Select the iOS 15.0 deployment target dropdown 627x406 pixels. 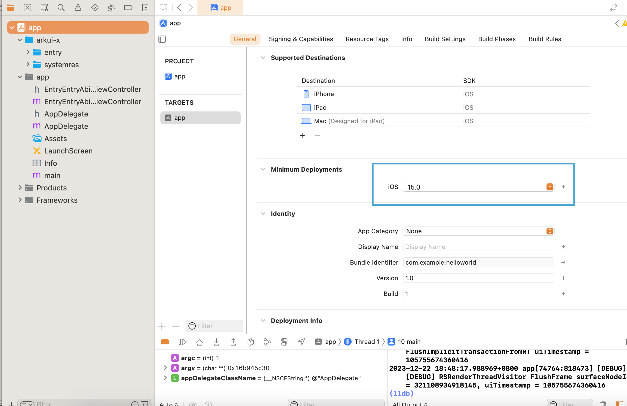coord(550,186)
